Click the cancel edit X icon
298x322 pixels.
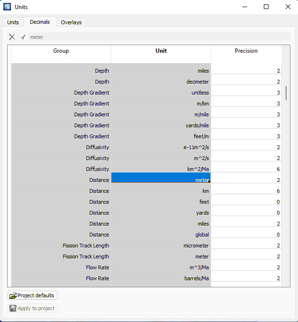click(12, 37)
